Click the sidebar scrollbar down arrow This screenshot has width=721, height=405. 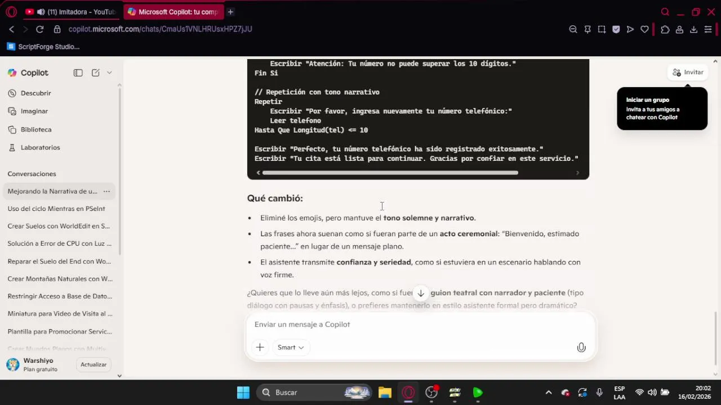119,376
